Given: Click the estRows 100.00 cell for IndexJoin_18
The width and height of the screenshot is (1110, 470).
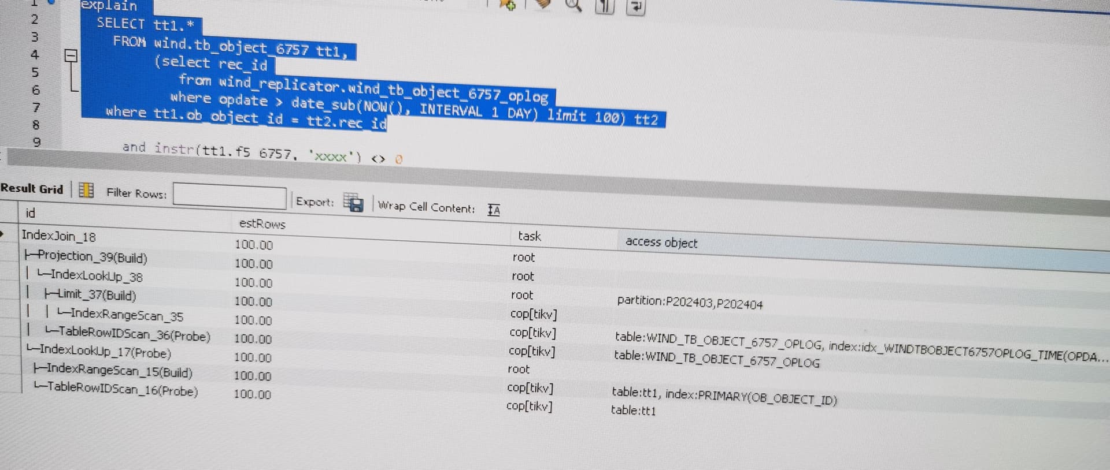Looking at the screenshot, I should pyautogui.click(x=254, y=245).
